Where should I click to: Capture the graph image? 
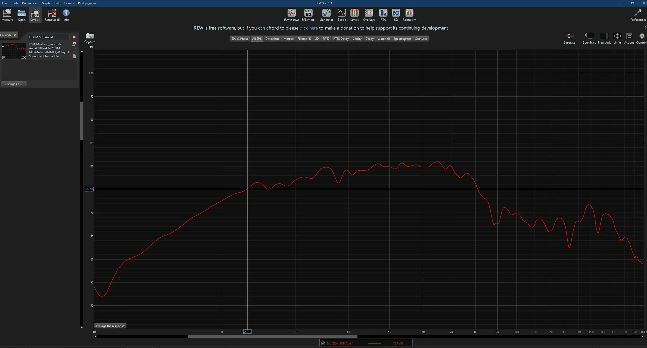click(x=90, y=38)
